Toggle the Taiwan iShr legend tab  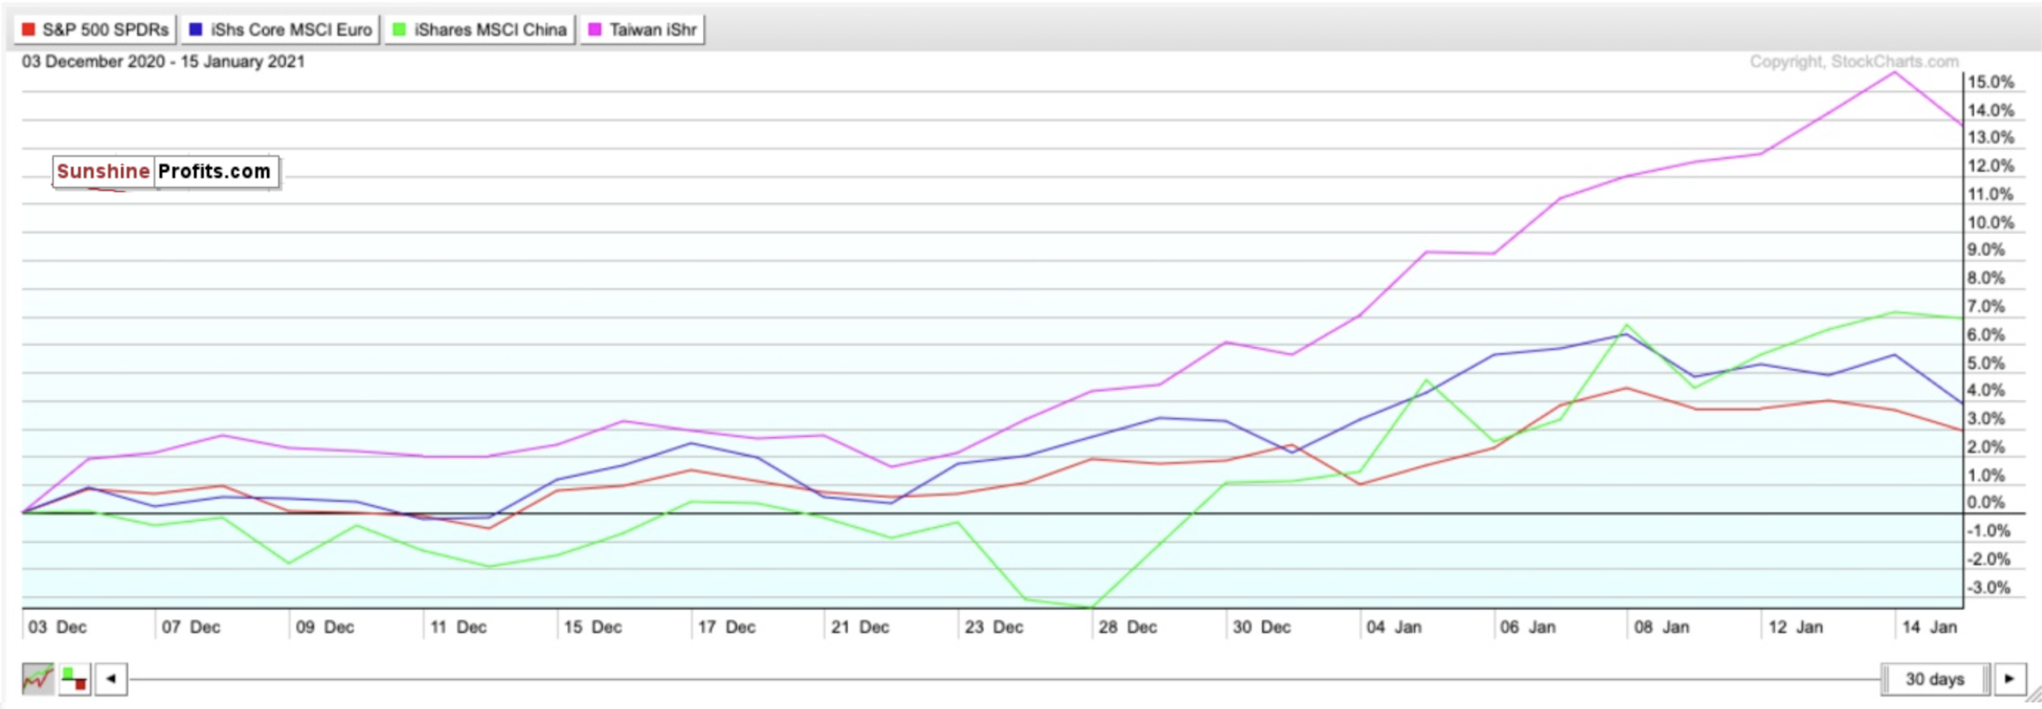pyautogui.click(x=642, y=30)
